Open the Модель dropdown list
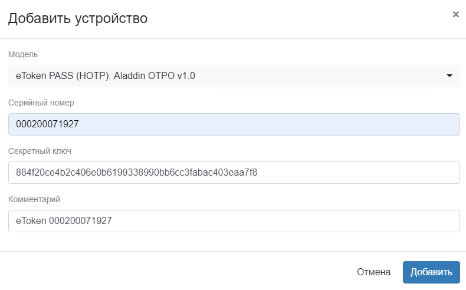 click(234, 76)
